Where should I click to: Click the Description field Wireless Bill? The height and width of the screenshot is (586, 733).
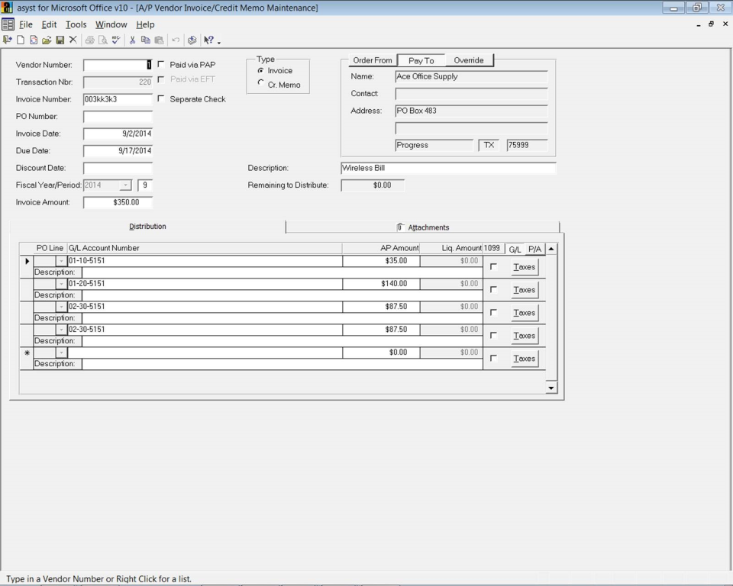[x=448, y=168]
